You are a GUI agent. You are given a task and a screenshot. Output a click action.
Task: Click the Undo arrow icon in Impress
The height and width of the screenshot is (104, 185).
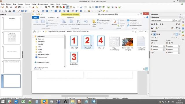pos(37,7)
